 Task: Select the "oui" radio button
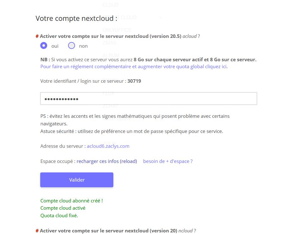[x=44, y=46]
